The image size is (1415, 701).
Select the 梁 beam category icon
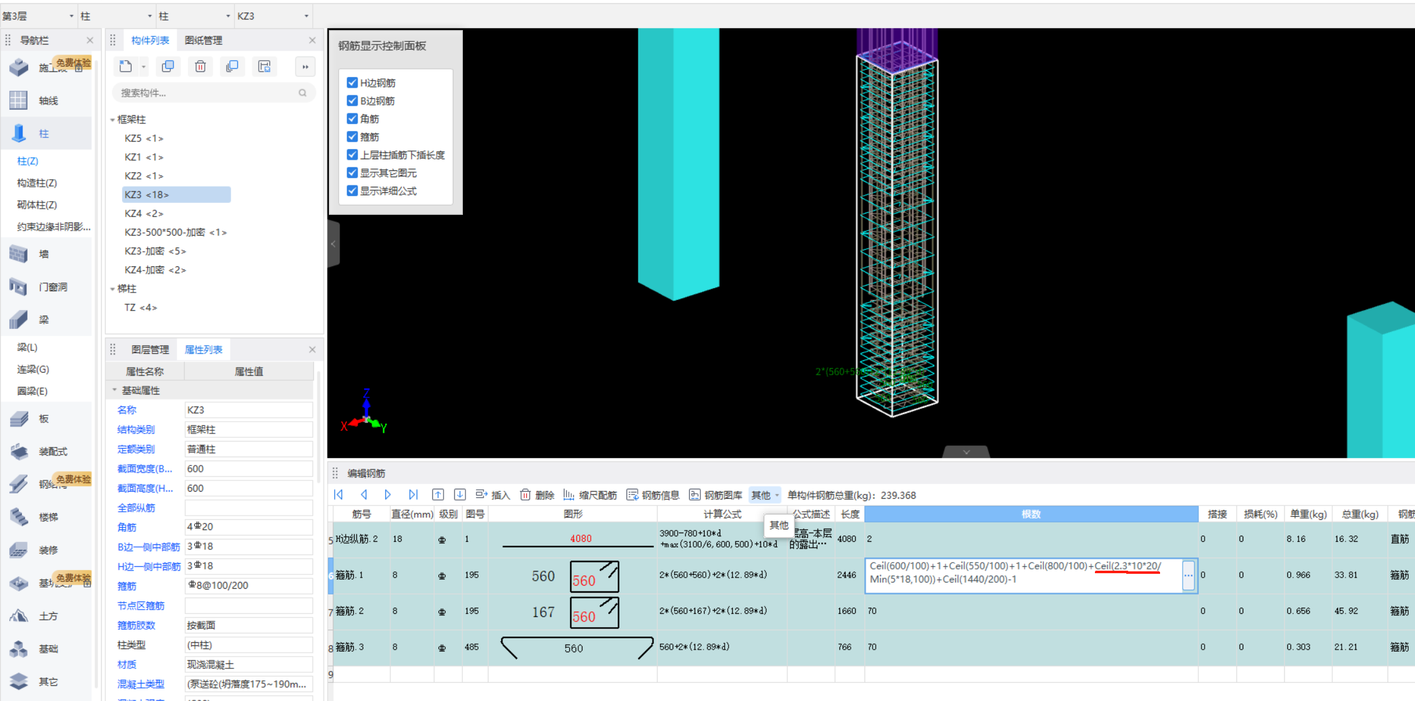[x=18, y=319]
